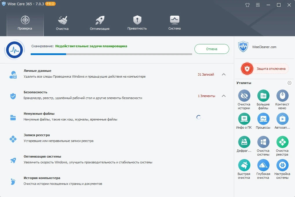Collapse the Безопасность section chevron
The height and width of the screenshot is (197, 295).
coord(223,96)
